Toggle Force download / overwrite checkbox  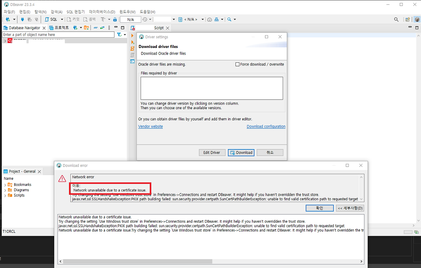(x=237, y=64)
